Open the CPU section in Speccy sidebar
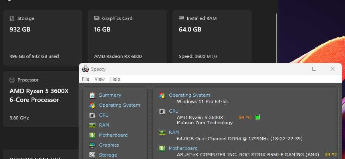This screenshot has width=345, height=159. pyautogui.click(x=104, y=115)
